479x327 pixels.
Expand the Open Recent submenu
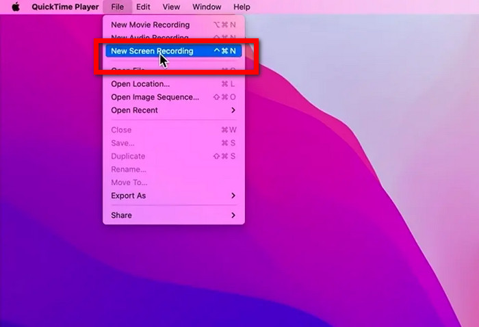tap(174, 110)
